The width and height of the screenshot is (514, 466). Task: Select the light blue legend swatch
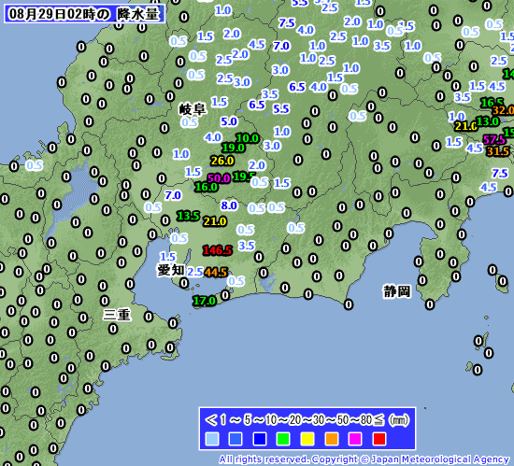(x=212, y=439)
